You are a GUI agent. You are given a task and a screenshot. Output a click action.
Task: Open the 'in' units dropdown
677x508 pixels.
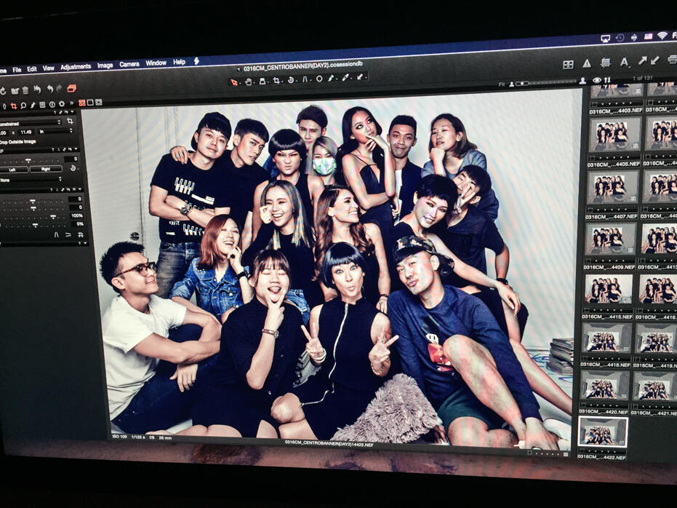(56, 131)
